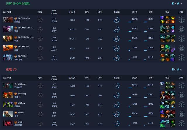Sort VG table by the 参战率 header
187x130 pixels.
point(117,78)
